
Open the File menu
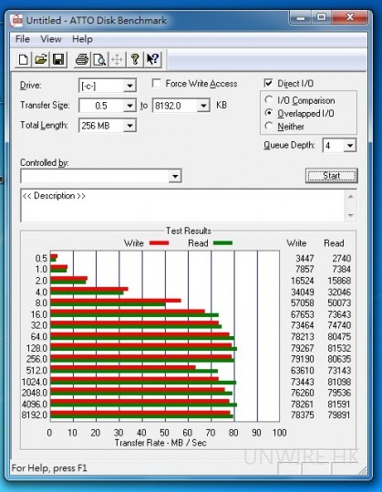pyautogui.click(x=22, y=39)
